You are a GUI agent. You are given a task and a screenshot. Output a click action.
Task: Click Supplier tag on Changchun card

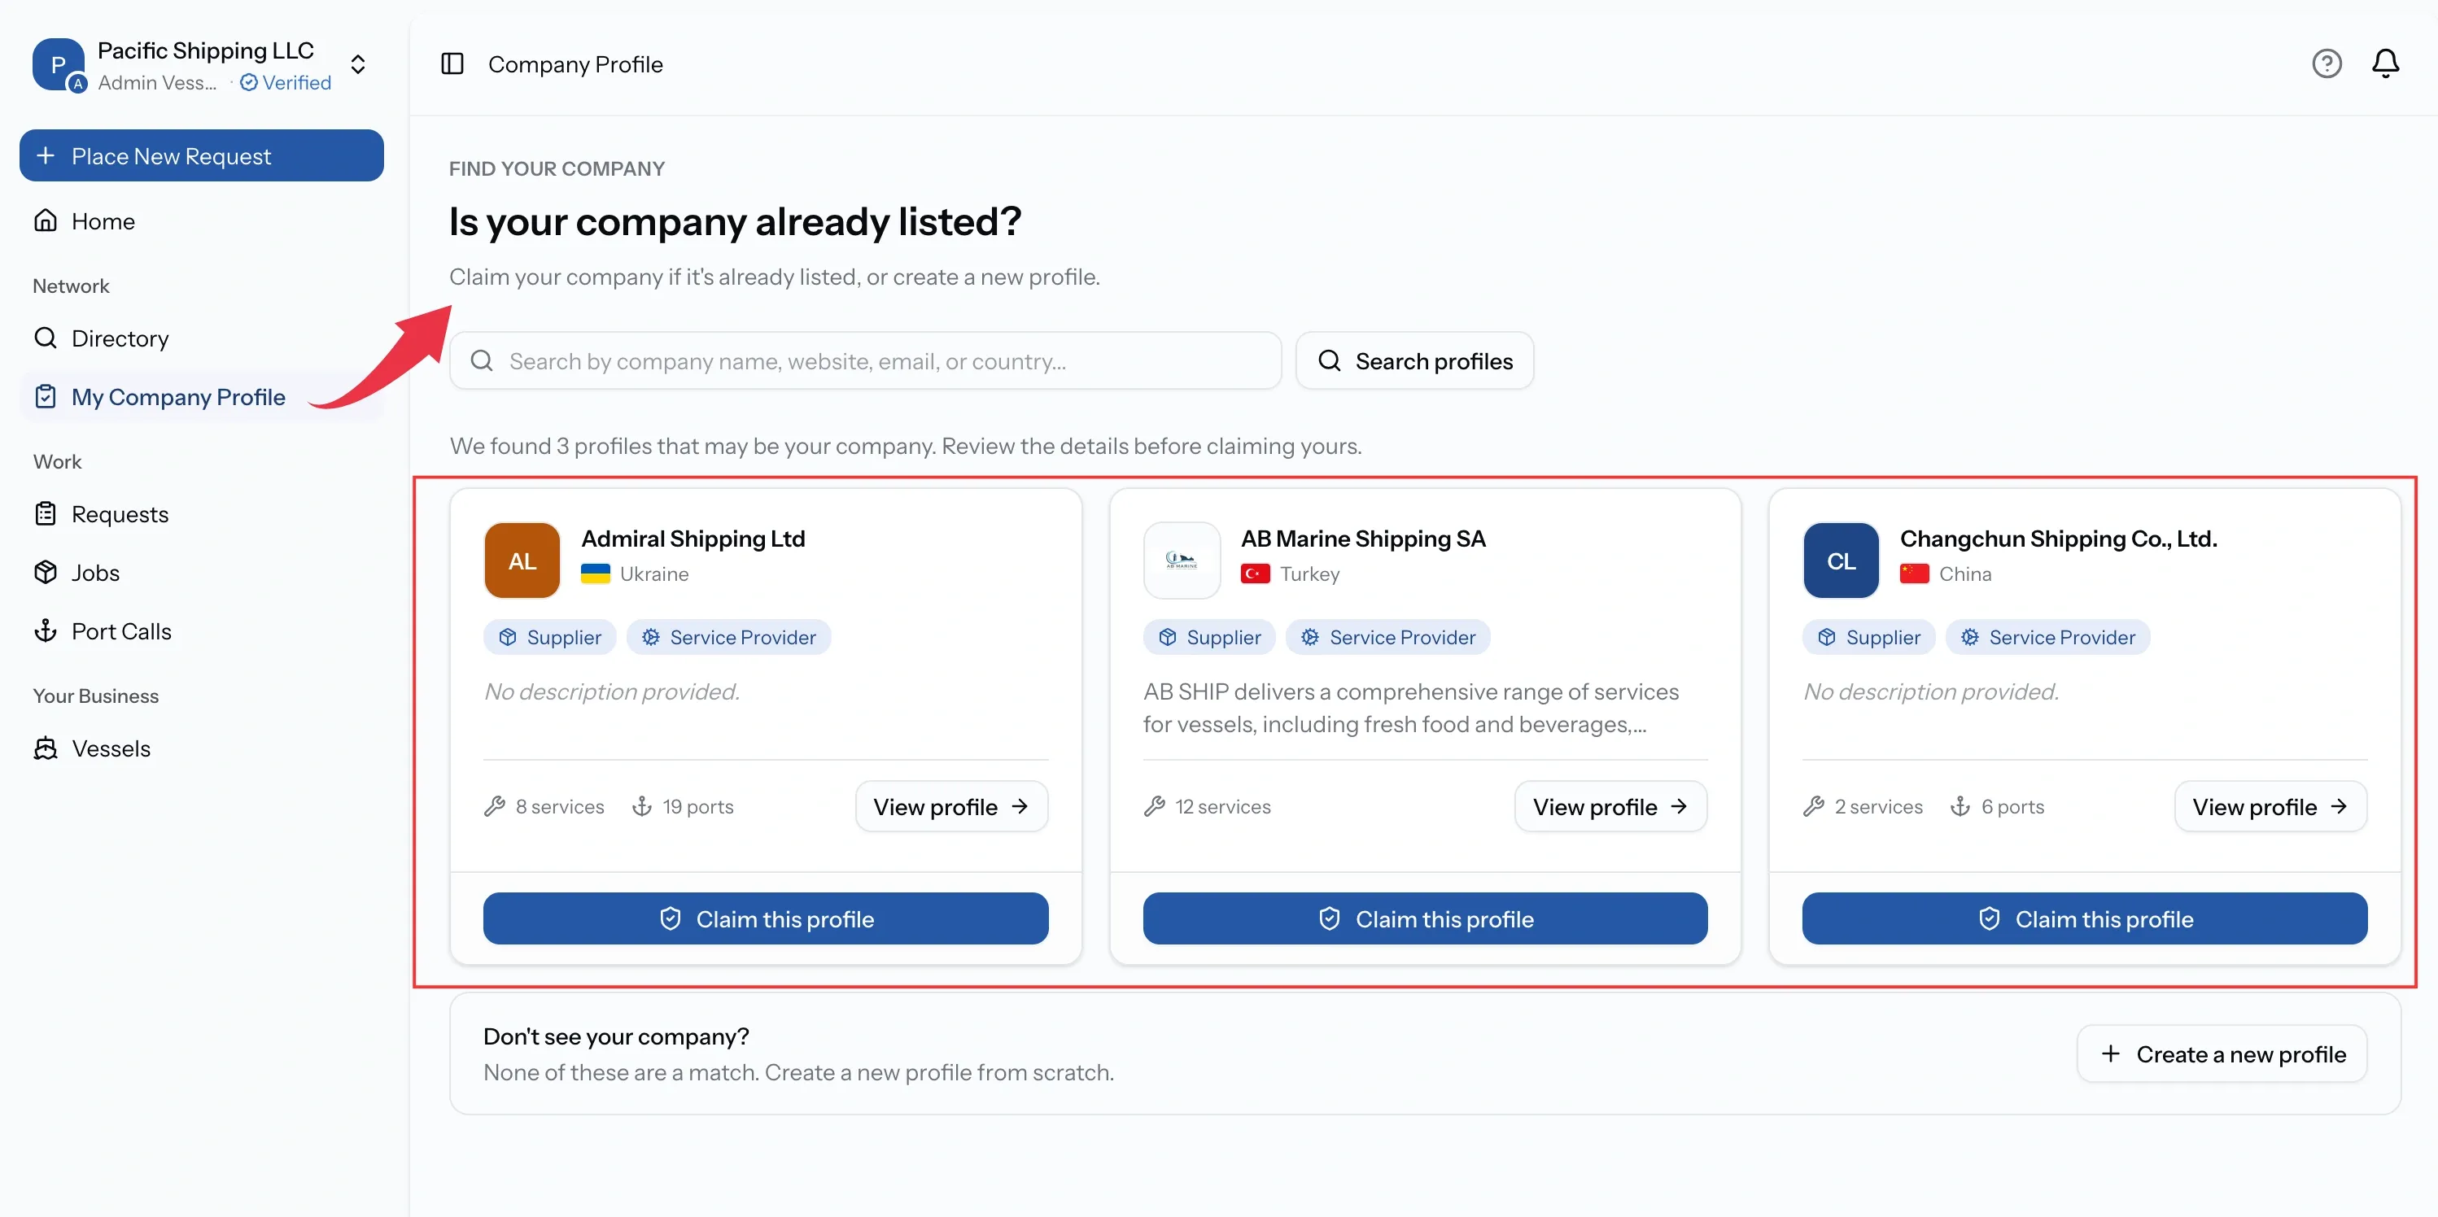coord(1869,637)
